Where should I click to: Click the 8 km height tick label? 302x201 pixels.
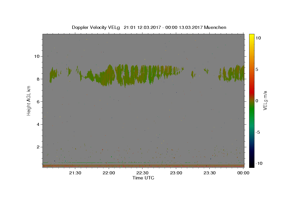pos(38,79)
